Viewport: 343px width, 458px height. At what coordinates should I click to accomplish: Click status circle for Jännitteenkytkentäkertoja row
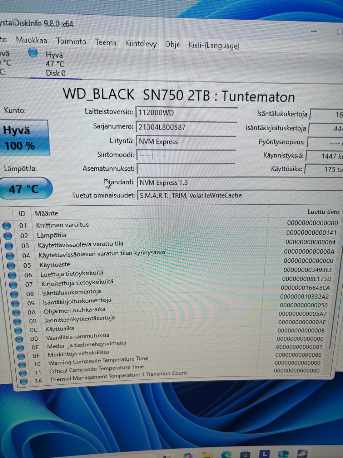18,321
